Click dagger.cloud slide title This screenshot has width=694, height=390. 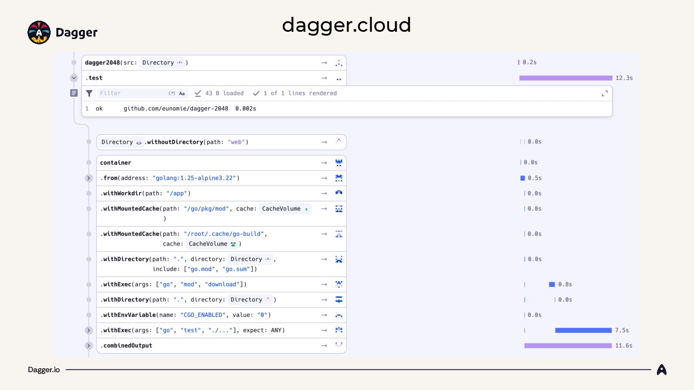(x=347, y=25)
